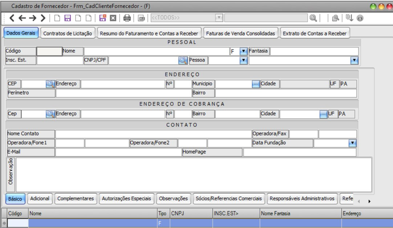Click the dark square X delete icon in the toolbar
Image resolution: width=393 pixels, height=228 pixels.
point(113,18)
